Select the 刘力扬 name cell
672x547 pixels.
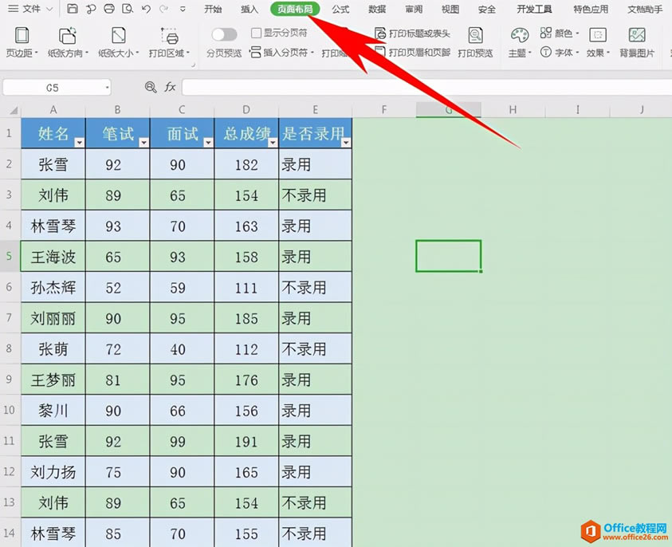pyautogui.click(x=53, y=472)
